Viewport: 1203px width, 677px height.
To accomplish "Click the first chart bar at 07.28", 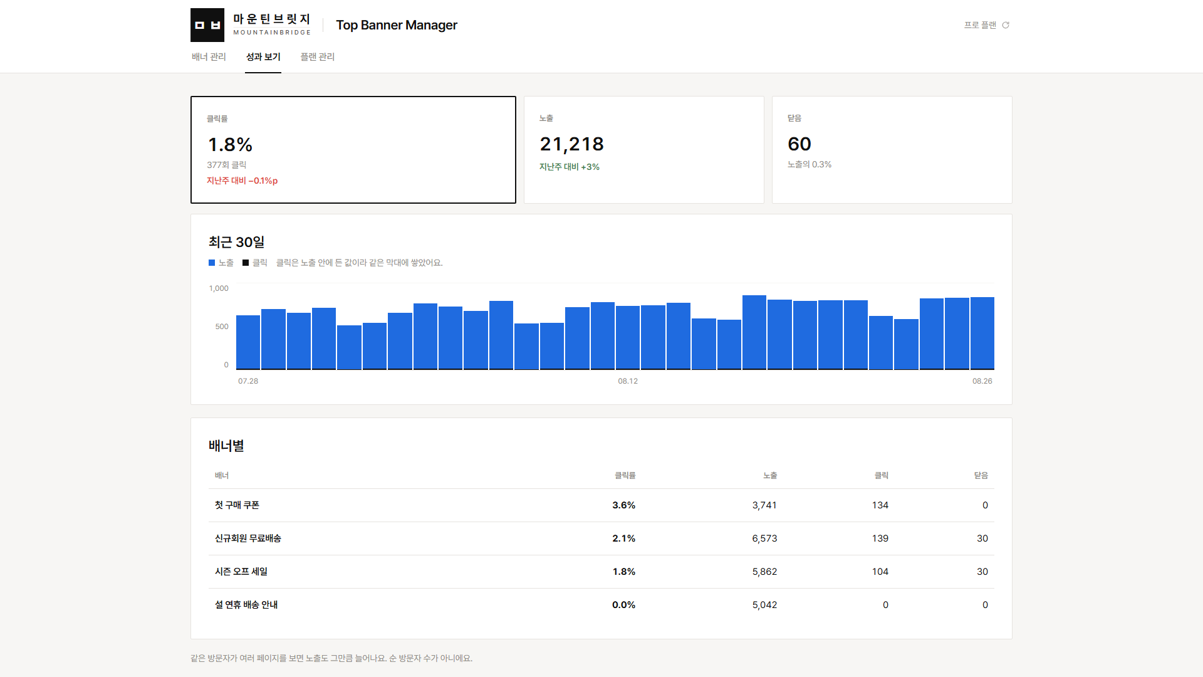I will (248, 342).
